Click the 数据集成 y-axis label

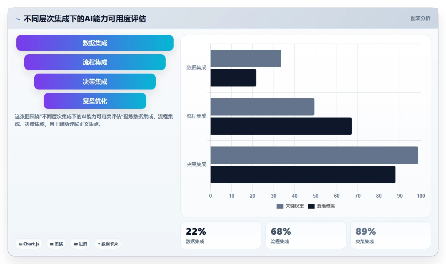click(x=196, y=68)
